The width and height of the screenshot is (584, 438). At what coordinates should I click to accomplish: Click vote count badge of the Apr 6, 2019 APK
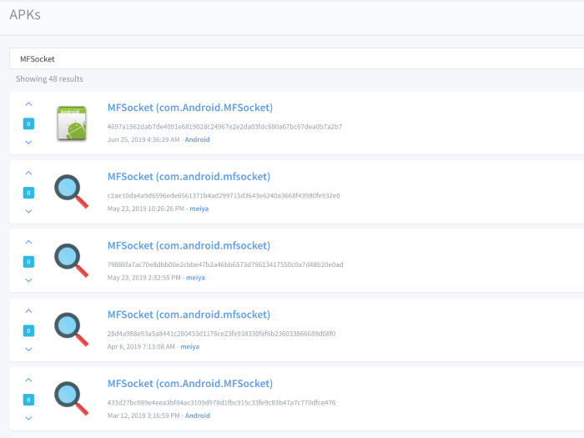[28, 330]
